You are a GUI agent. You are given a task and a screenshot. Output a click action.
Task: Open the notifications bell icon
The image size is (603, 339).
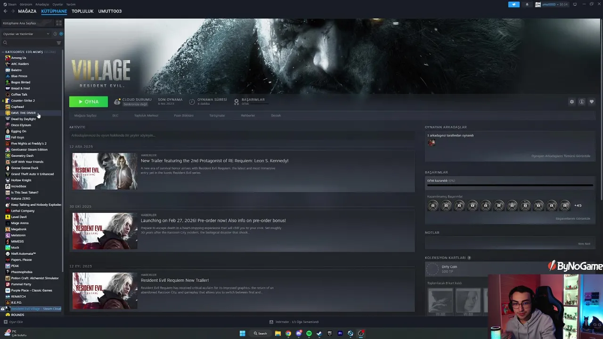click(x=527, y=4)
